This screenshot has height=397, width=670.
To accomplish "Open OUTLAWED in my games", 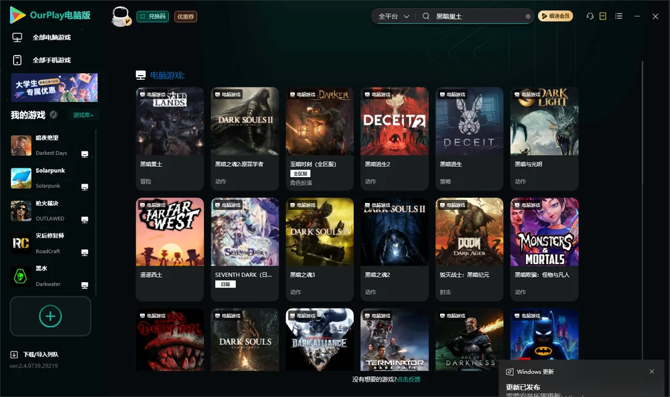I will click(x=52, y=211).
